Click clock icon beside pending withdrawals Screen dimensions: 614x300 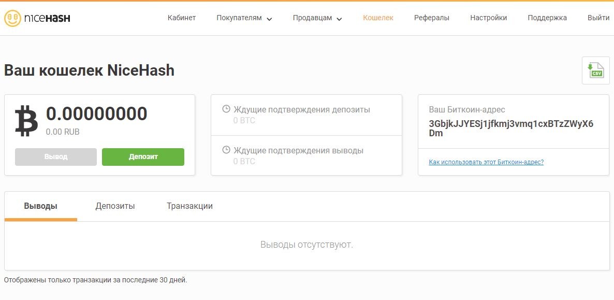226,150
